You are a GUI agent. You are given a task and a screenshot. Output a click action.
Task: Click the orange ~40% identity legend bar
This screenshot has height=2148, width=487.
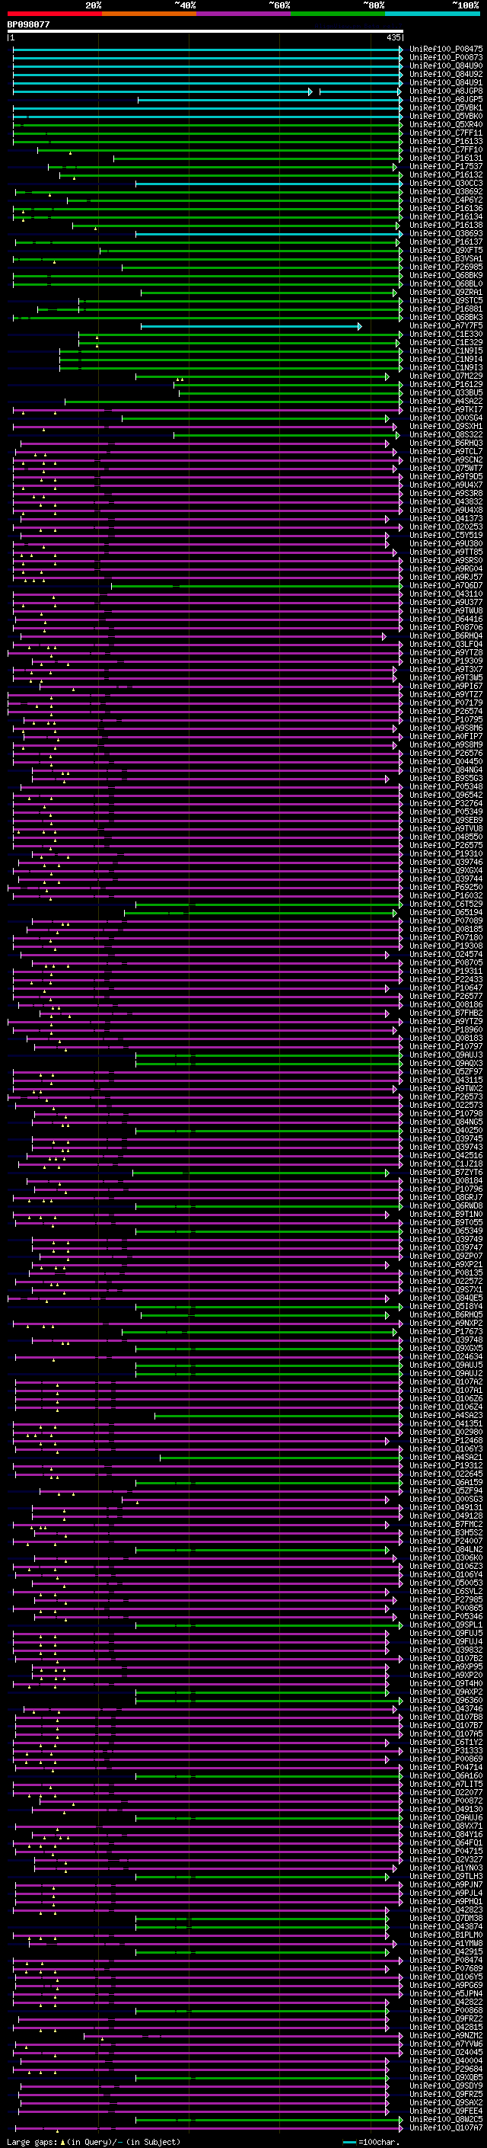point(149,14)
